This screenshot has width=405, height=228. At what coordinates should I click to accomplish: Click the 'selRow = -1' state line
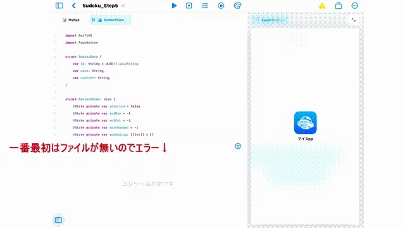pos(101,113)
